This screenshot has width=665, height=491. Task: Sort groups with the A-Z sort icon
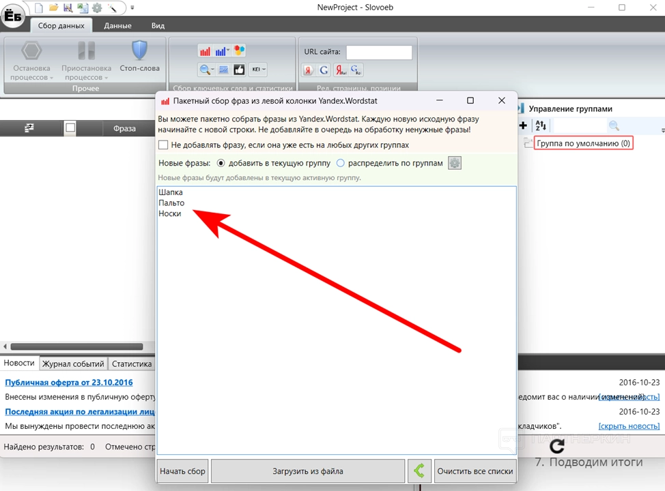pyautogui.click(x=541, y=125)
